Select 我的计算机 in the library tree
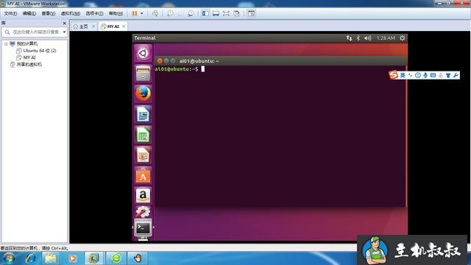The image size is (471, 265). [26, 44]
